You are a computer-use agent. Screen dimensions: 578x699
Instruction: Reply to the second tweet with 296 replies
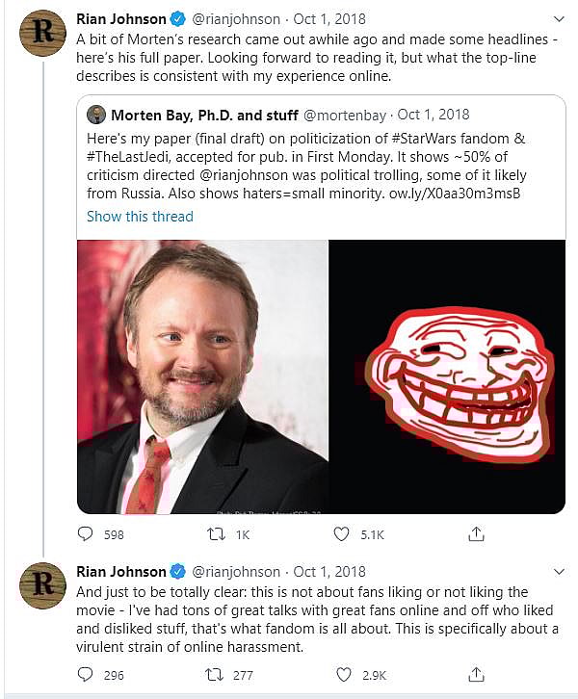point(86,675)
